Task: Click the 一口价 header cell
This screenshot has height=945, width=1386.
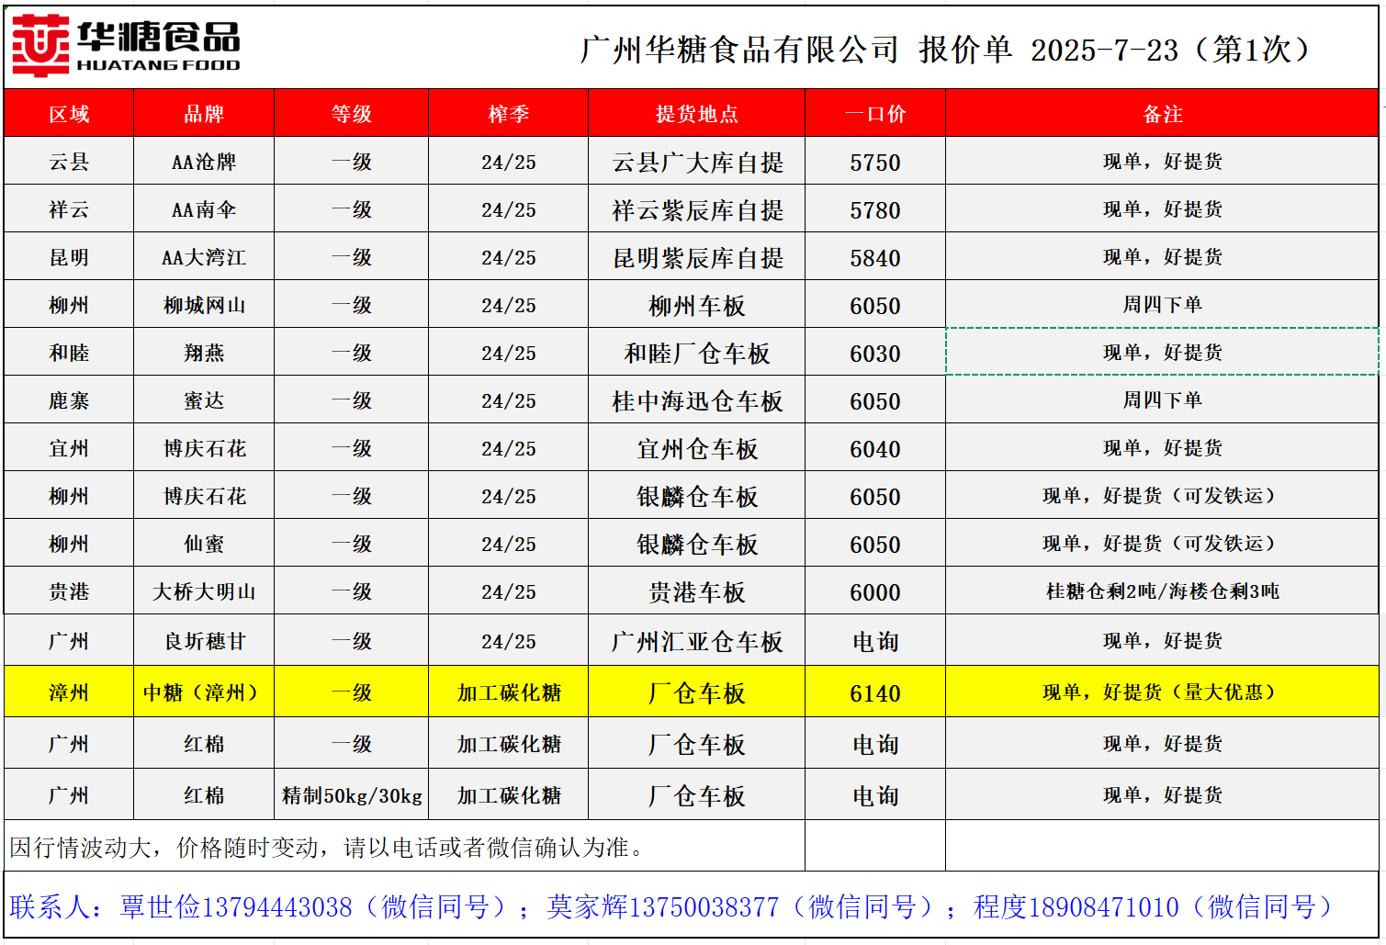Action: pyautogui.click(x=874, y=114)
